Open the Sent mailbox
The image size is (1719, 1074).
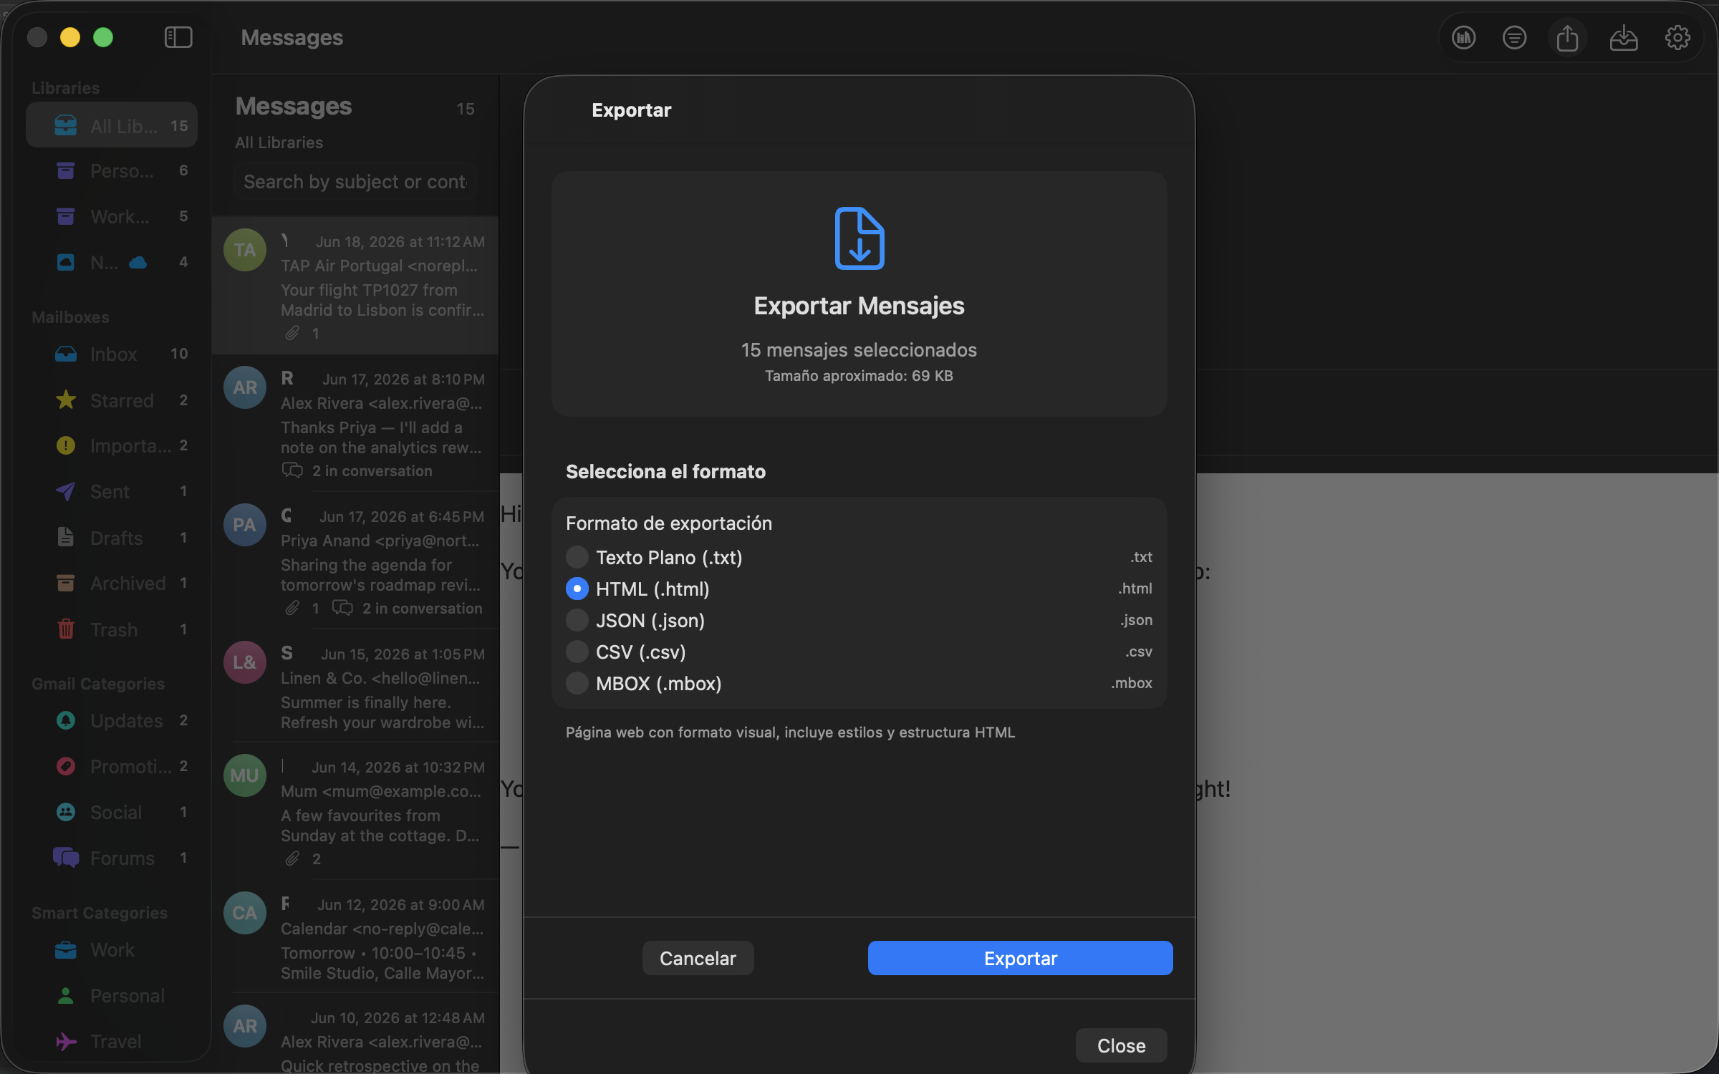click(x=112, y=491)
